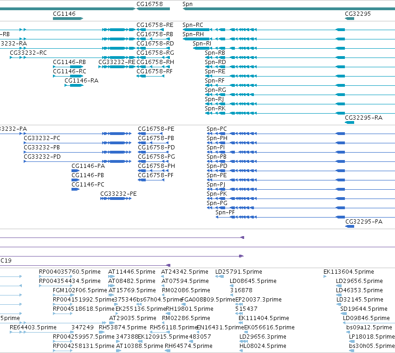395x353 pixels.
Task: Select EST label LD08645.5prime
Action: click(253, 281)
